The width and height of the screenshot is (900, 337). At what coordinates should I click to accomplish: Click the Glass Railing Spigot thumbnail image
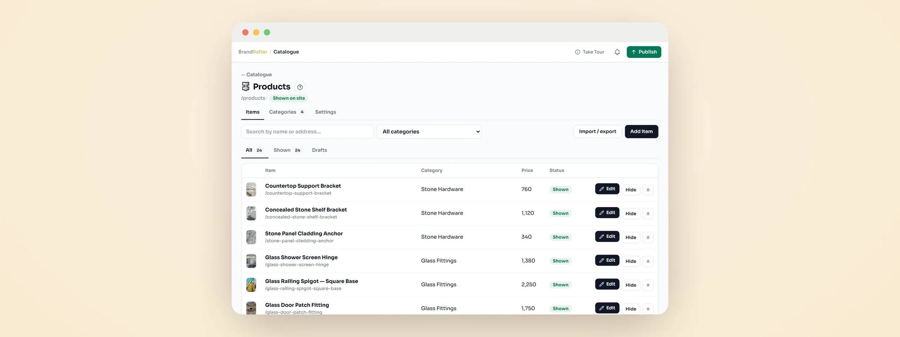point(251,285)
